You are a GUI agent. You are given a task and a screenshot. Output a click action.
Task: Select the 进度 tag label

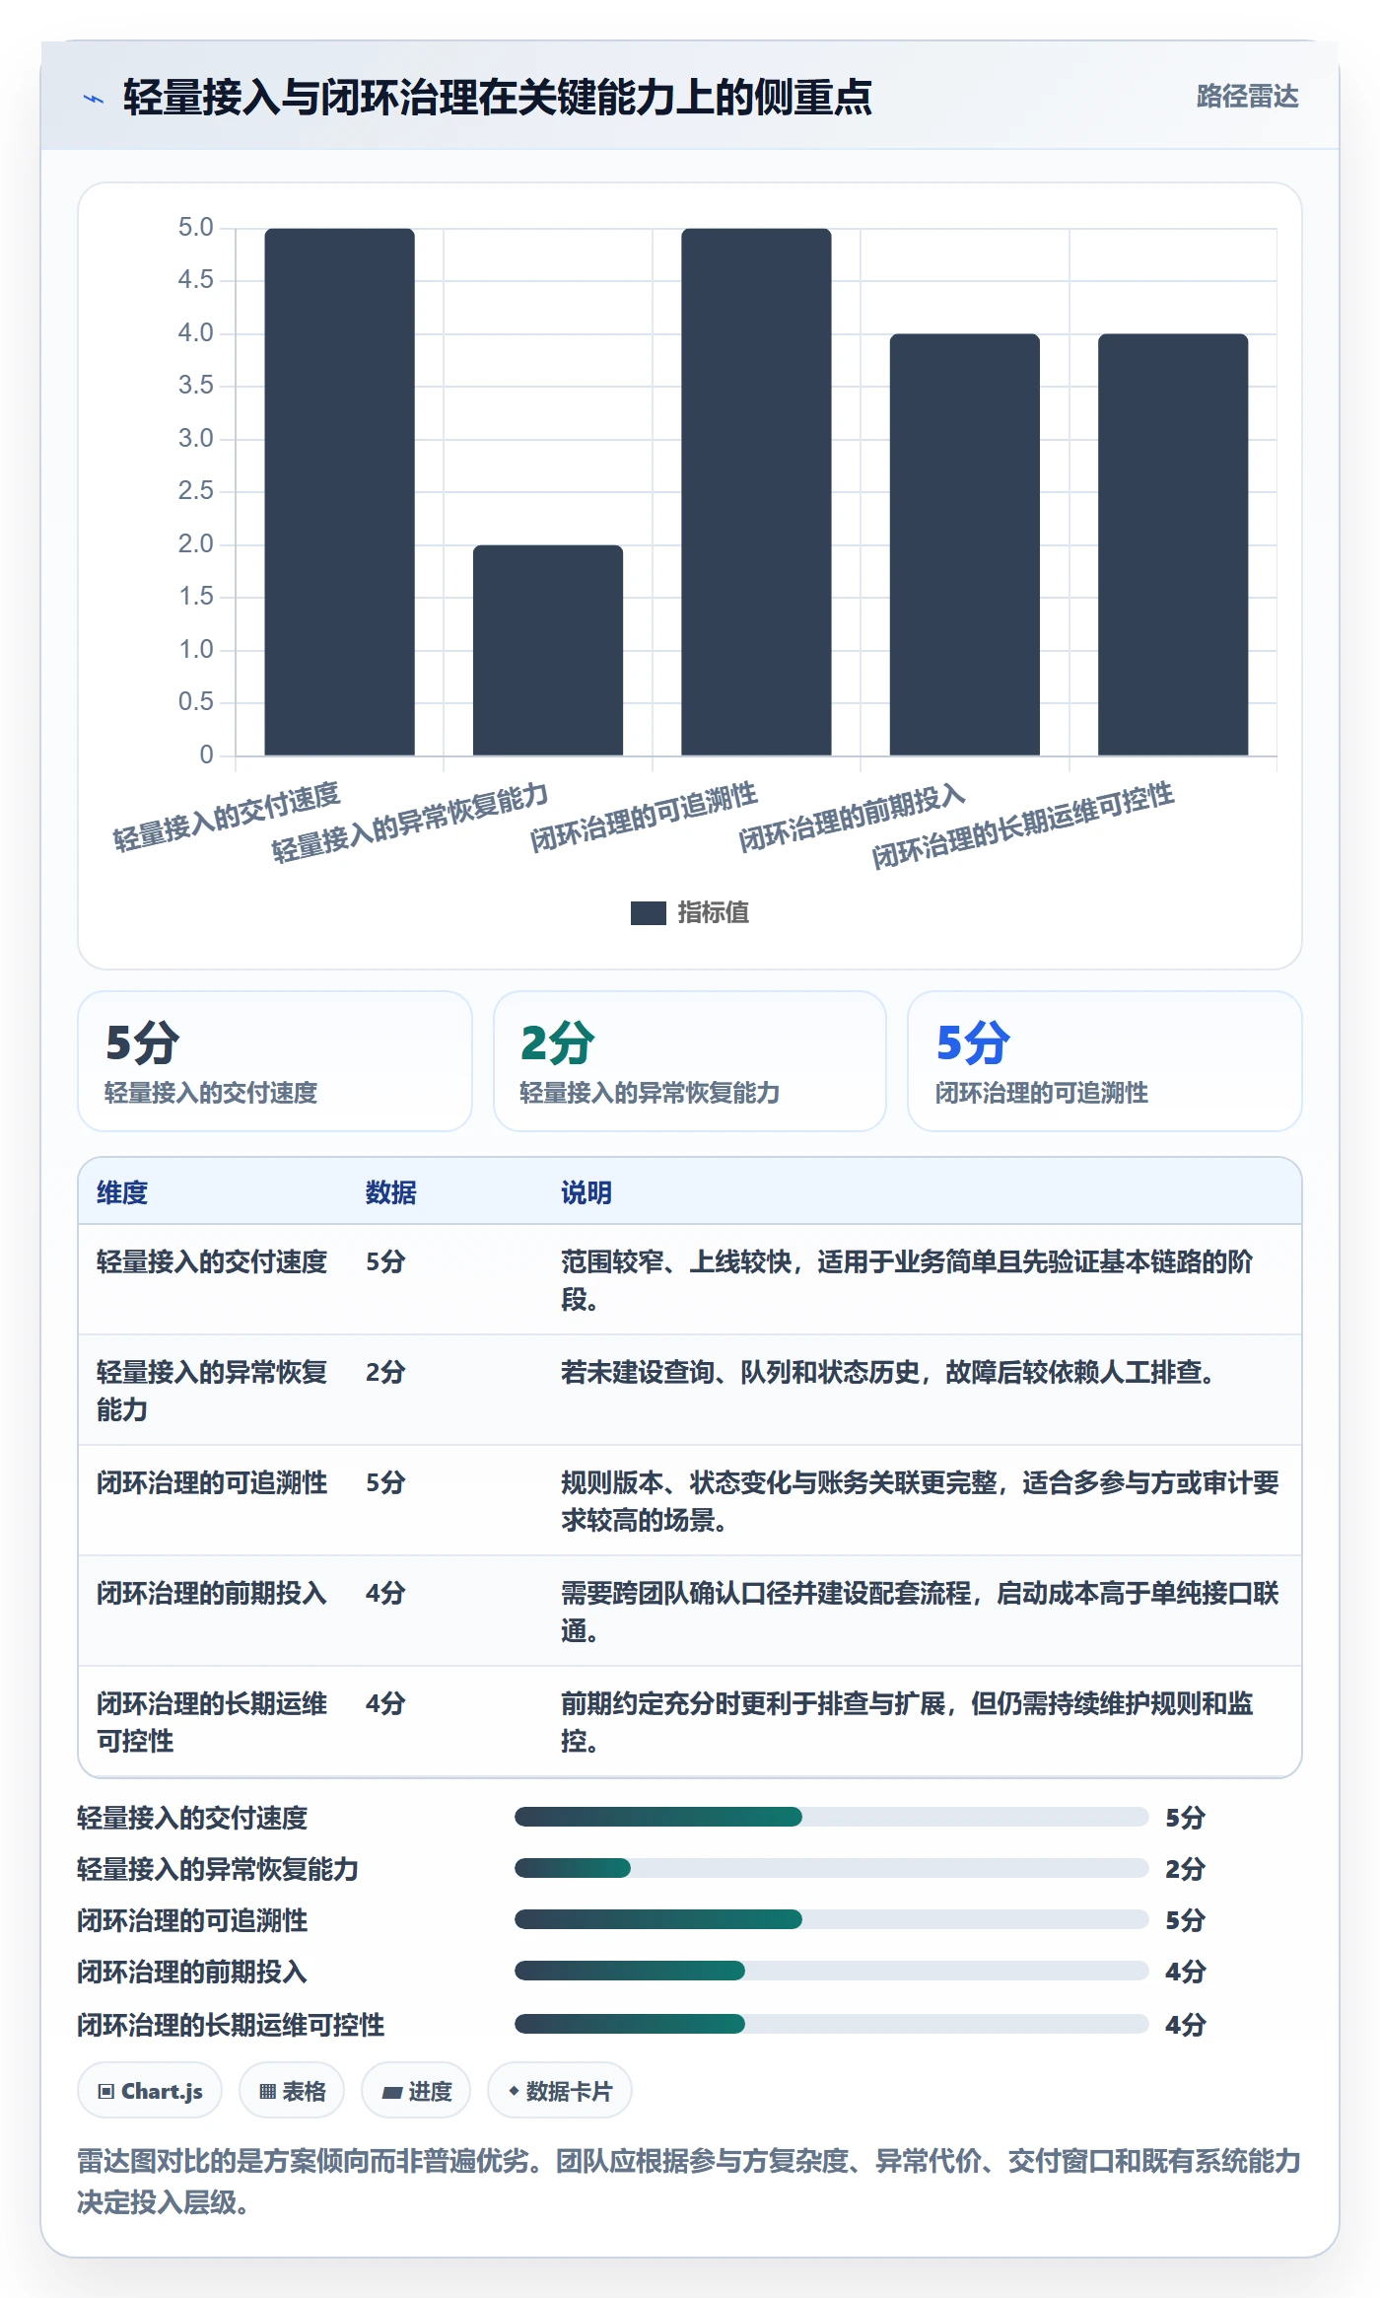click(430, 2091)
